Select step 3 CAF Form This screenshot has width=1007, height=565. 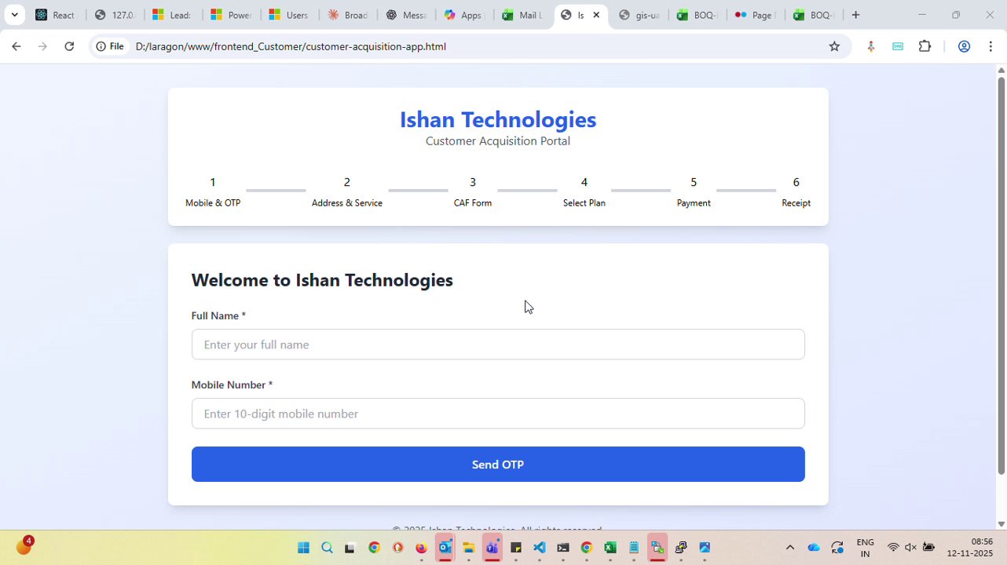472,192
